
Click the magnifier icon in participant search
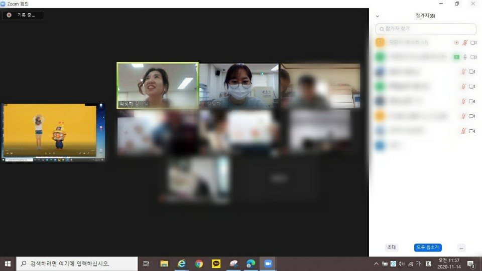(x=382, y=29)
